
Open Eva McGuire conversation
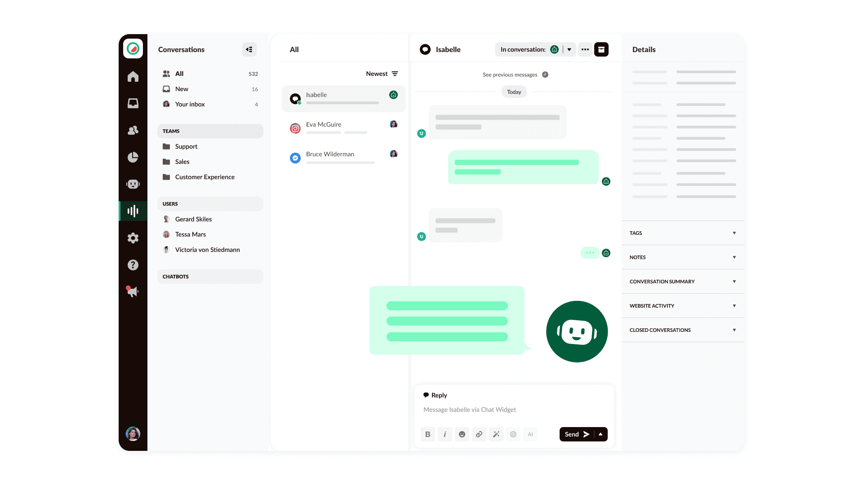click(344, 128)
